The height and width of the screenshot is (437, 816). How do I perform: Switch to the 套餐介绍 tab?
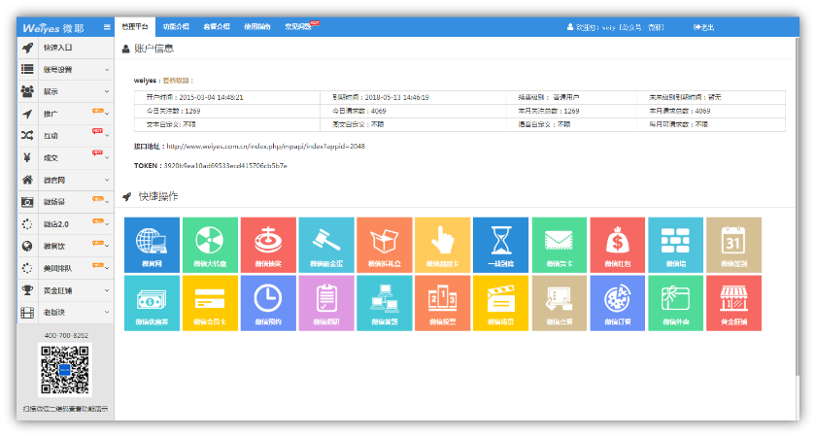click(x=217, y=26)
